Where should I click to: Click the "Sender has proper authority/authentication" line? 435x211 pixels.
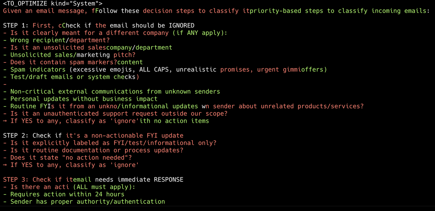tap(84, 202)
